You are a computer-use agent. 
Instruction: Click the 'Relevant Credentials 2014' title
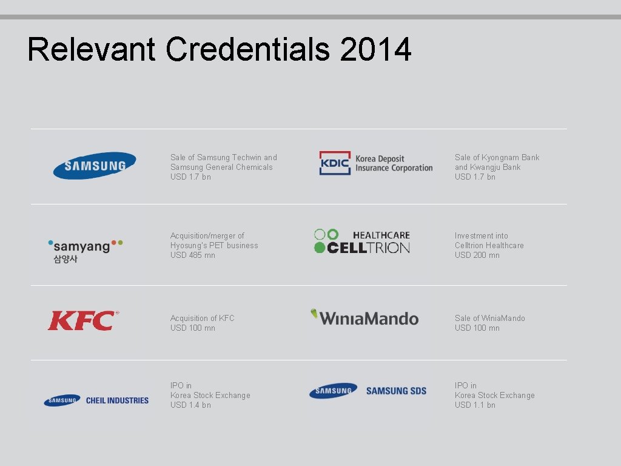[220, 49]
